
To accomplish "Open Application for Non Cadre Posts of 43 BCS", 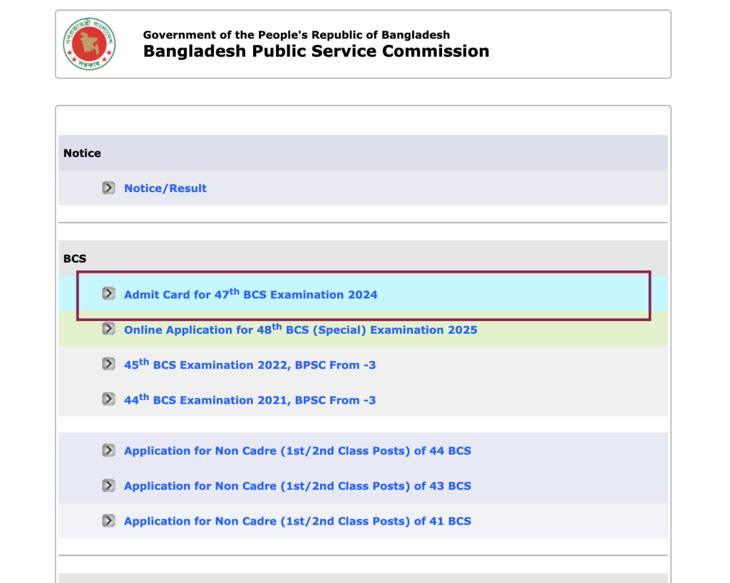I will point(297,486).
